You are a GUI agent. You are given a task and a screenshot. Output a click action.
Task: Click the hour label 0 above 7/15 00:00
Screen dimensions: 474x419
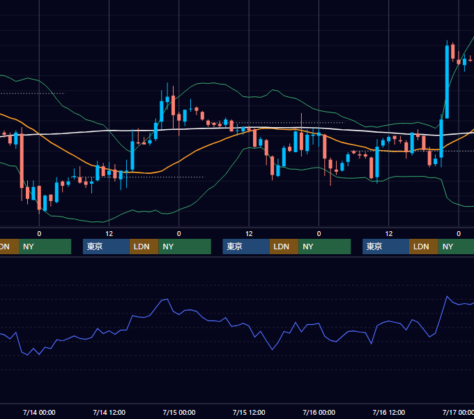click(x=179, y=234)
